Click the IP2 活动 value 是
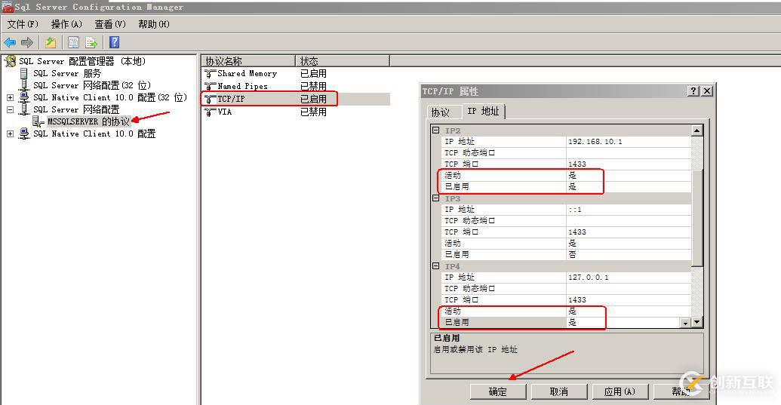 point(572,175)
